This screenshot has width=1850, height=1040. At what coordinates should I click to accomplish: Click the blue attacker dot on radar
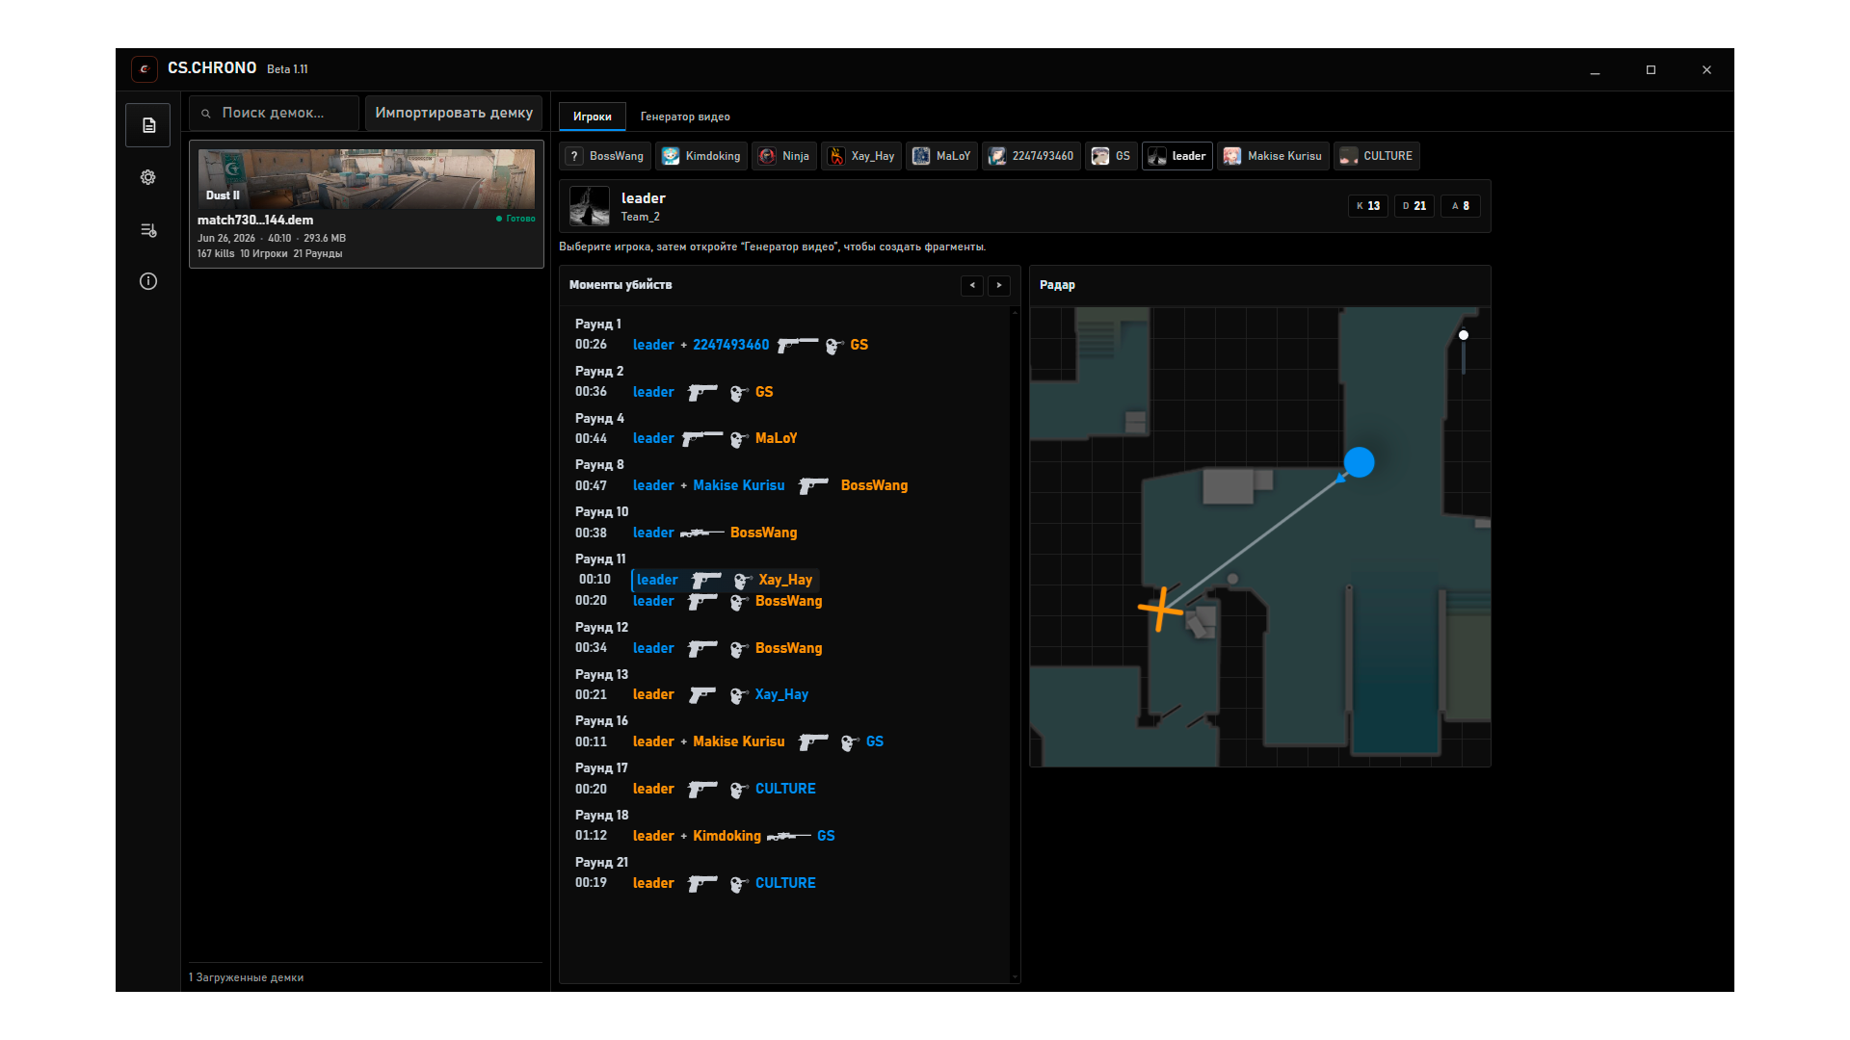pos(1359,462)
